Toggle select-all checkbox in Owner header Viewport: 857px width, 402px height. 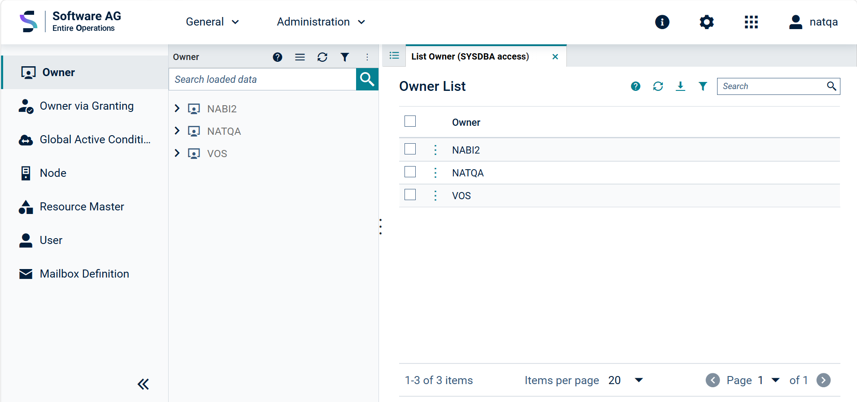(x=410, y=121)
